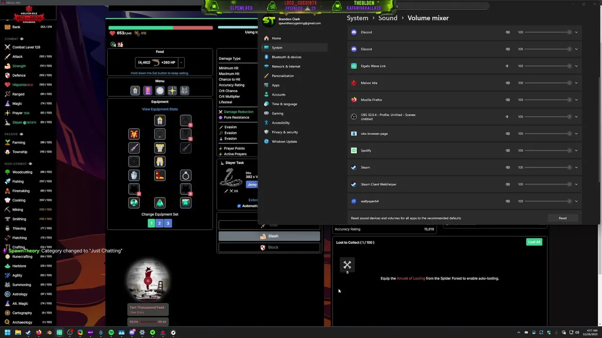Viewport: 602px width, 338px height.
Task: Open the Mining skill in sidebar
Action: pyautogui.click(x=28, y=209)
